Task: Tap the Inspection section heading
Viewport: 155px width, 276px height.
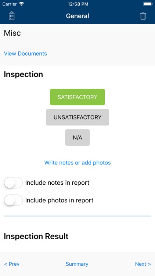Action: 24,74
